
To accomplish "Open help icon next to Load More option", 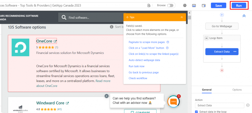I will (x=167, y=48).
